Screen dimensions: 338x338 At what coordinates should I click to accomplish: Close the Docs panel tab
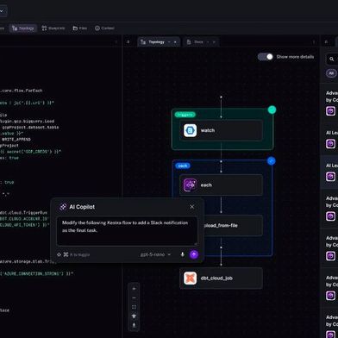click(214, 42)
